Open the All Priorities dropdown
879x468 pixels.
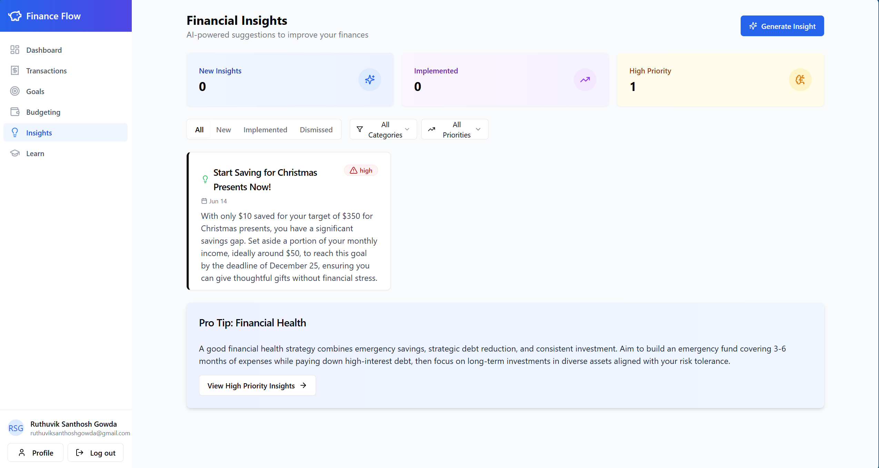[x=455, y=130]
